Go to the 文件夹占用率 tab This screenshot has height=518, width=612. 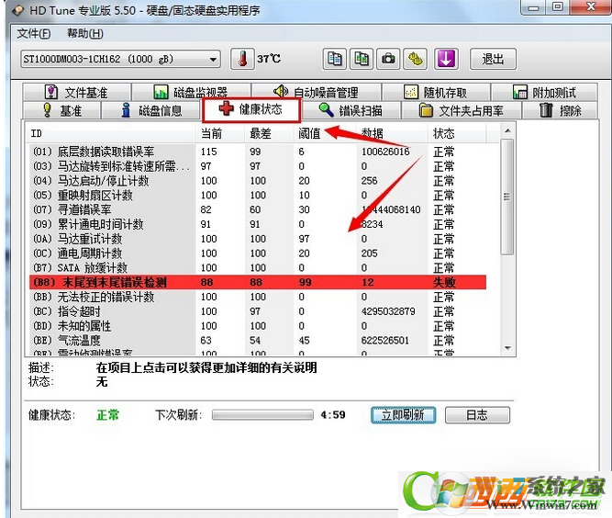point(462,111)
